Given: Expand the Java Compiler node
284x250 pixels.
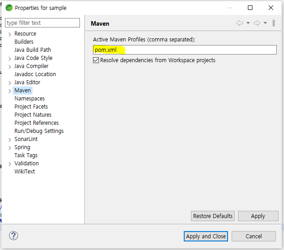Looking at the screenshot, I should click(x=10, y=67).
